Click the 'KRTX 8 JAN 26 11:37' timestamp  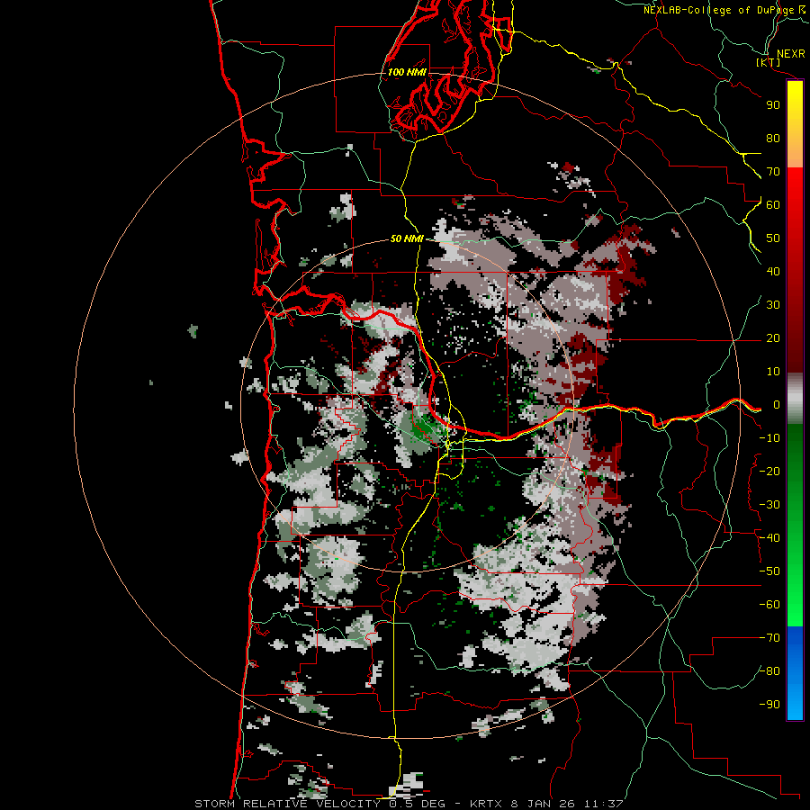click(x=546, y=804)
